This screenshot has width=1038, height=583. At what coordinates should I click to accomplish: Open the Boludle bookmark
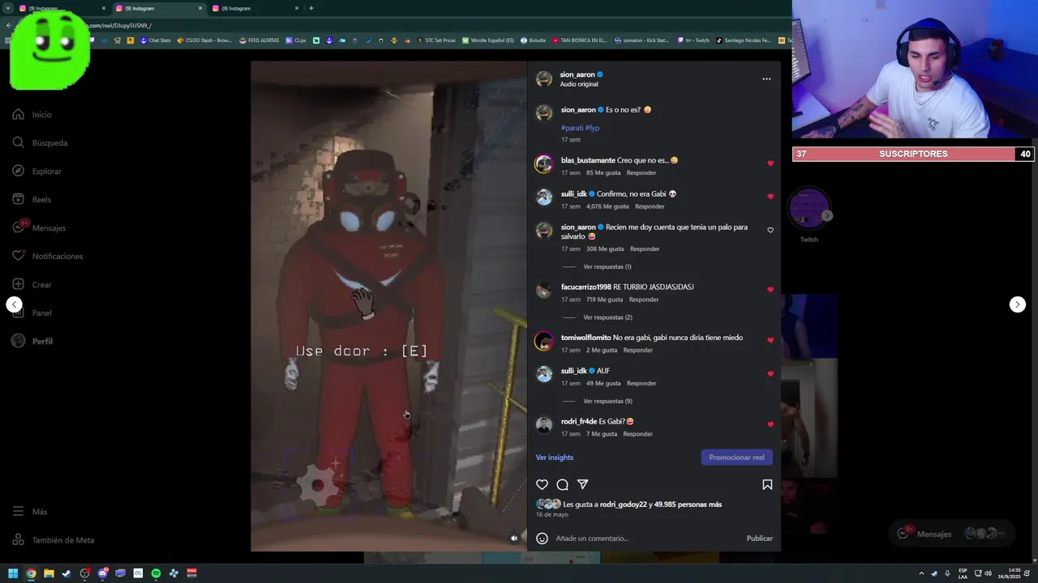click(x=534, y=40)
